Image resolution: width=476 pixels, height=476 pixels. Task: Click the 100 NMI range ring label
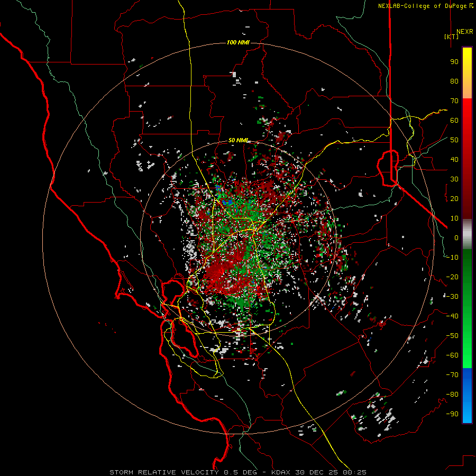238,42
